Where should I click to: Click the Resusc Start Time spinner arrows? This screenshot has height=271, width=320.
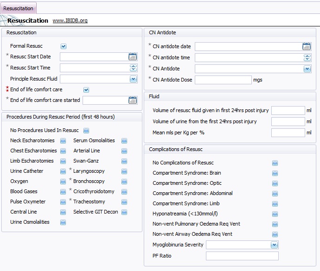pyautogui.click(x=134, y=68)
